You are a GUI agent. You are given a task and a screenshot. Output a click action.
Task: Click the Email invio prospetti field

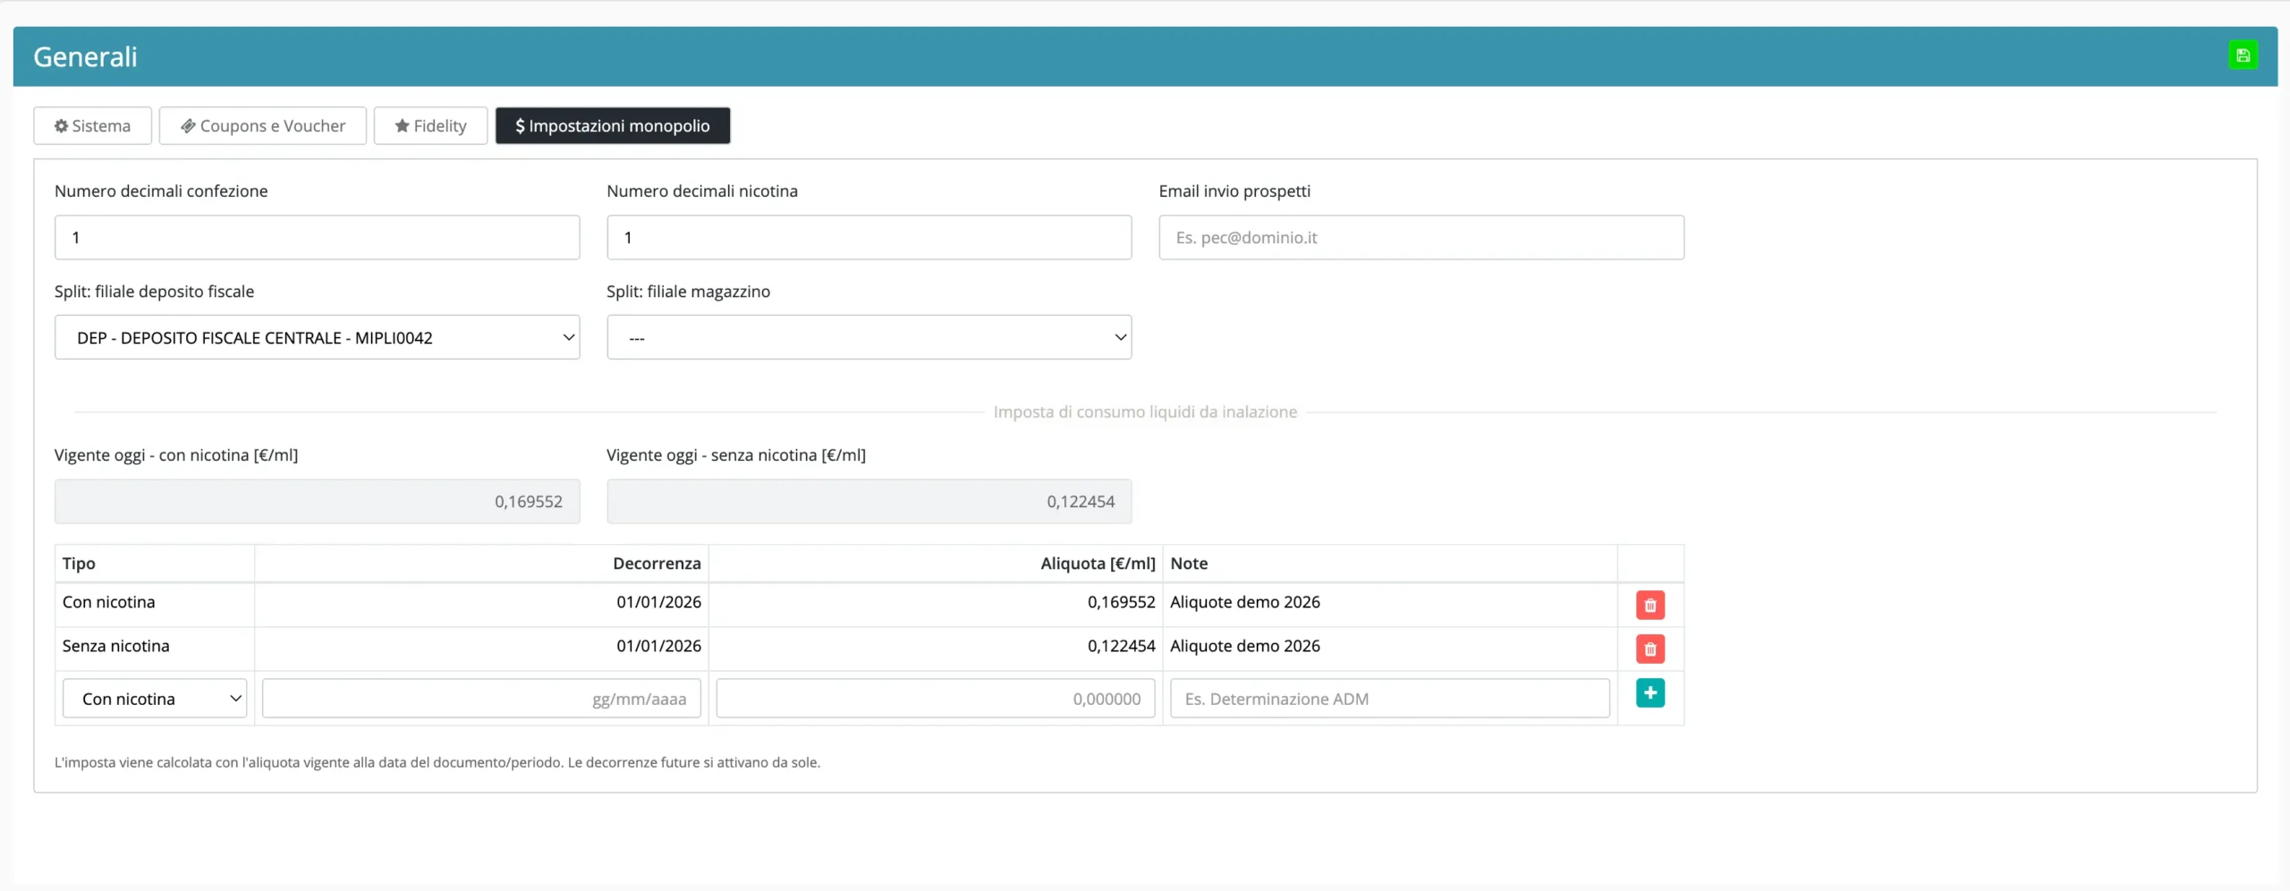1421,237
